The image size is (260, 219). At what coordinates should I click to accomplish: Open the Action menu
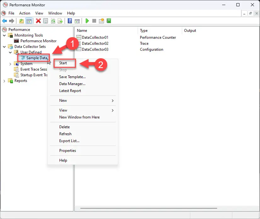point(25,13)
